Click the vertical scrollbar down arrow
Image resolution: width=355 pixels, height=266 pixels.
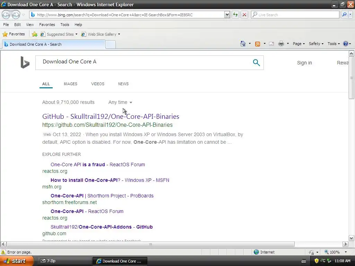(351, 238)
